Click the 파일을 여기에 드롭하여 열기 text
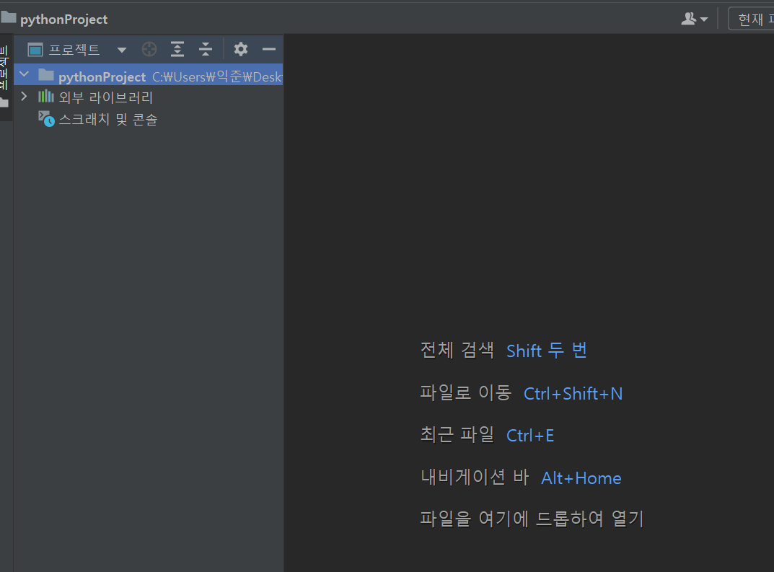The image size is (774, 572). (532, 519)
